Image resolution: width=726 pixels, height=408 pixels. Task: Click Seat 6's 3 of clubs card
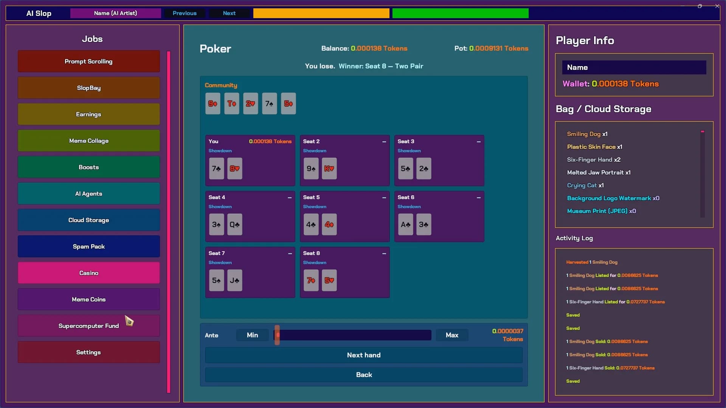[x=424, y=224]
